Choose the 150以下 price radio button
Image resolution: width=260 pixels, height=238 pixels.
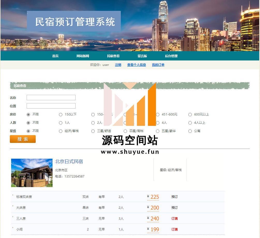(61, 115)
